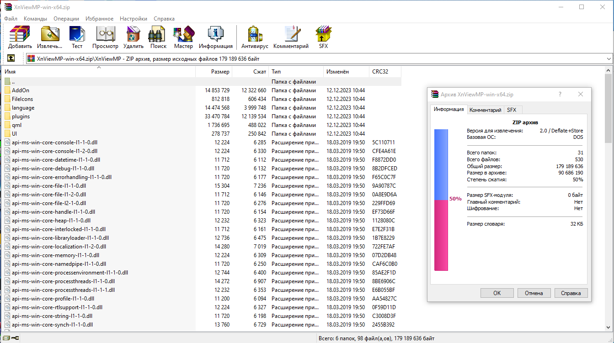Select the AddOn folder icon
Screen dimensions: 614x343
point(7,90)
